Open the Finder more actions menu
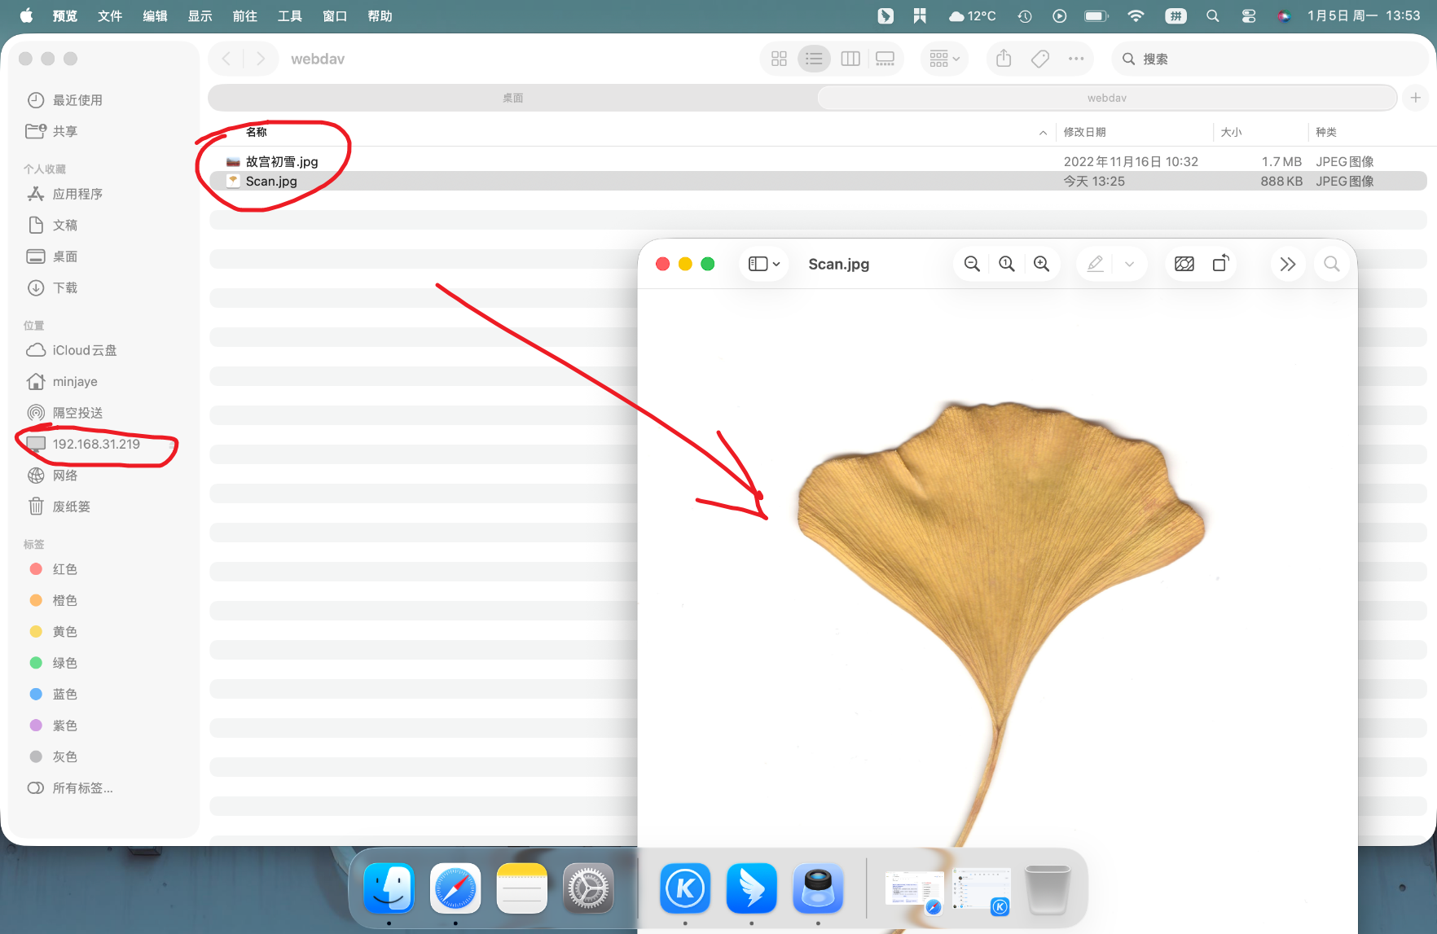 pos(1076,59)
